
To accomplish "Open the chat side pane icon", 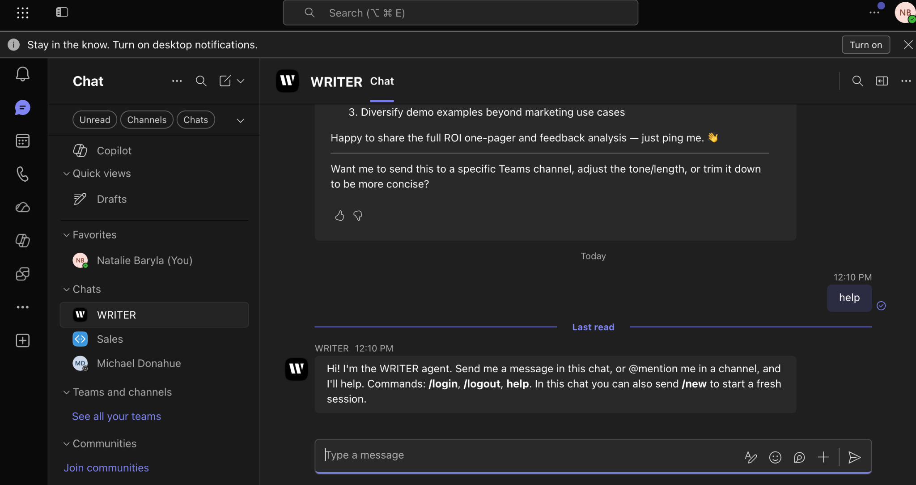I will [882, 81].
